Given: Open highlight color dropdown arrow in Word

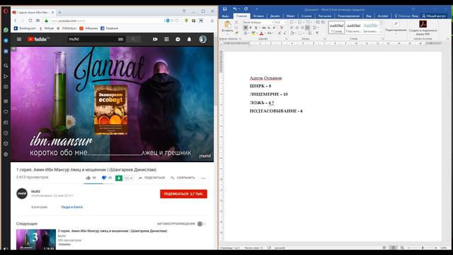Looking at the screenshot, I should [257, 33].
